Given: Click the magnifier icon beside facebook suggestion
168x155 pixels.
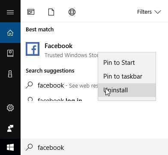Looking at the screenshot, I should (29, 85).
